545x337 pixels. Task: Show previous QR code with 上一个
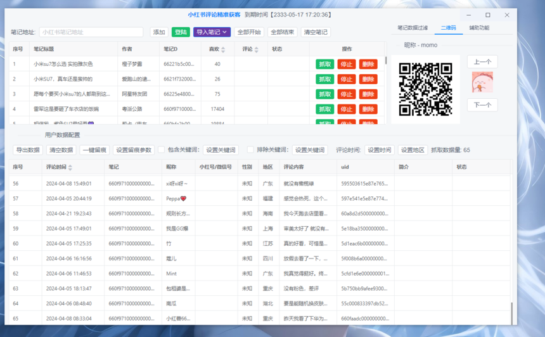point(482,62)
